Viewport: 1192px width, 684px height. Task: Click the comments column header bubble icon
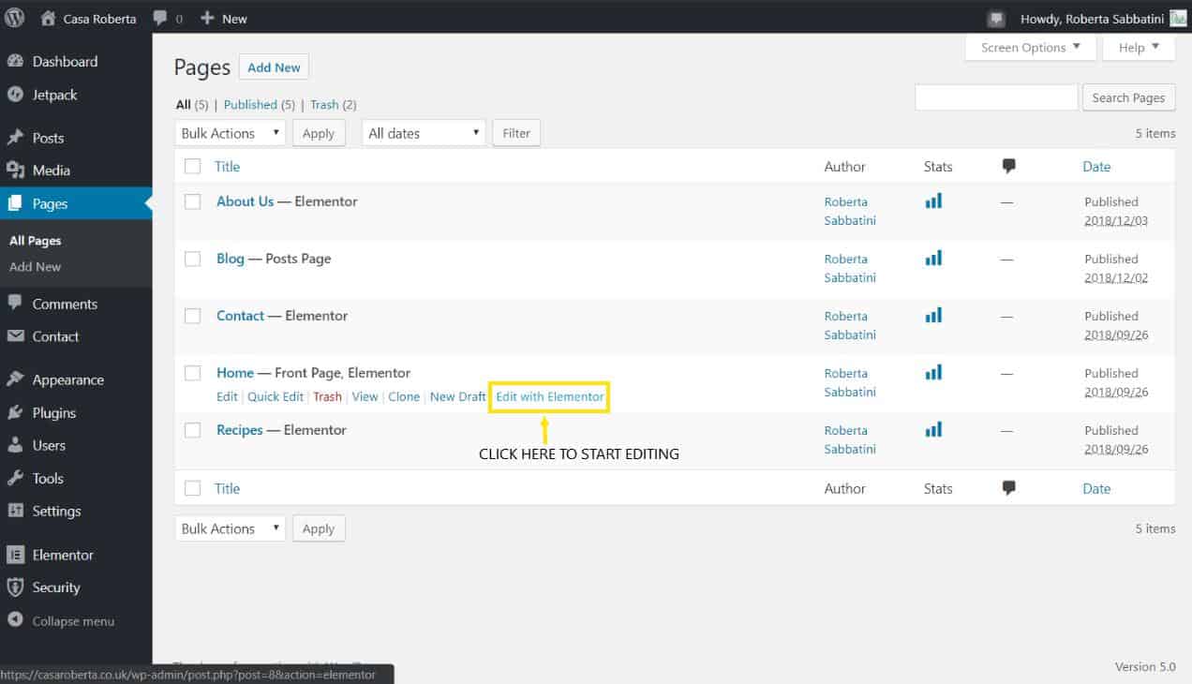pos(1008,166)
